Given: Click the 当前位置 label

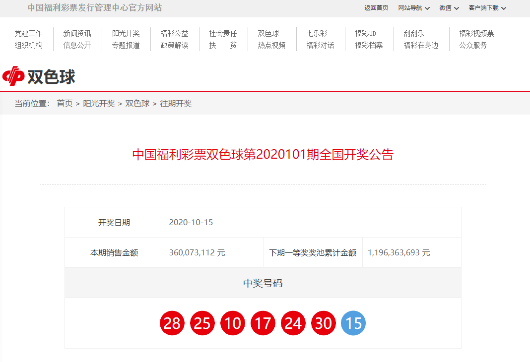Looking at the screenshot, I should point(32,103).
